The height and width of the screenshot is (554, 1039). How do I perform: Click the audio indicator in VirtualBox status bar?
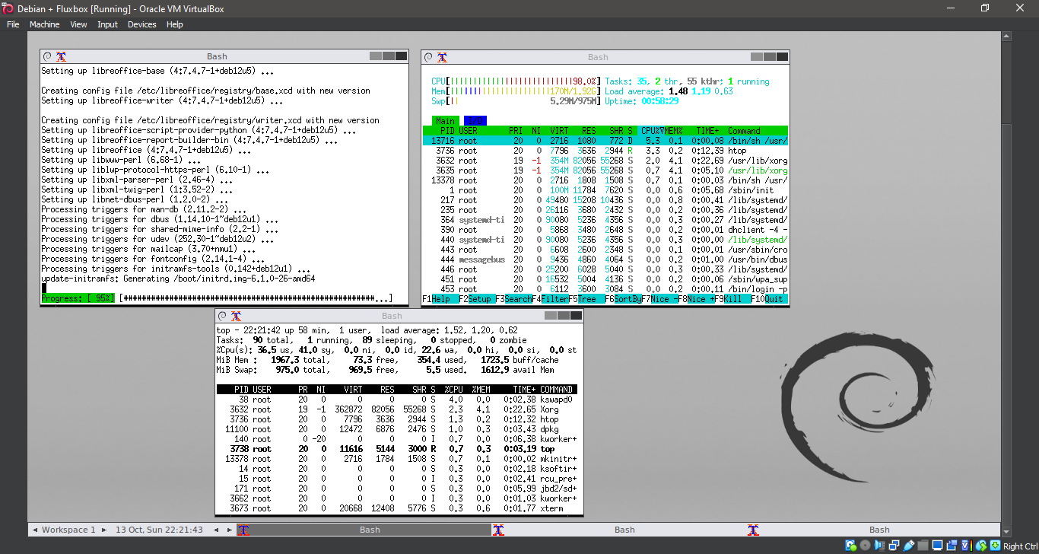[879, 546]
